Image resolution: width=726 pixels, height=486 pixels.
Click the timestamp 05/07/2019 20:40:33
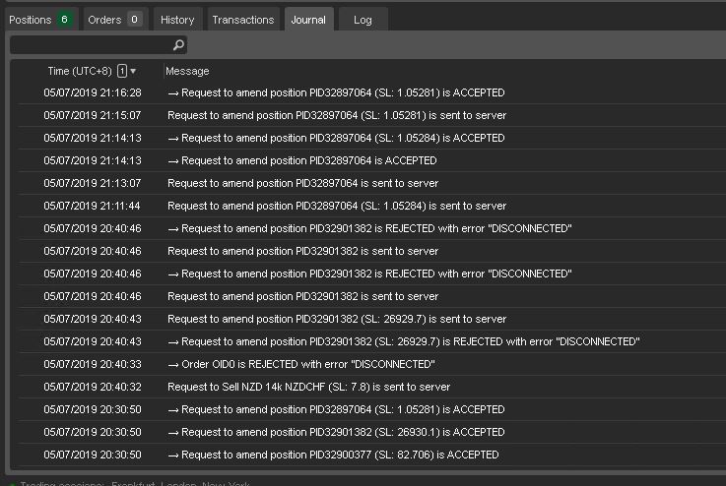93,364
